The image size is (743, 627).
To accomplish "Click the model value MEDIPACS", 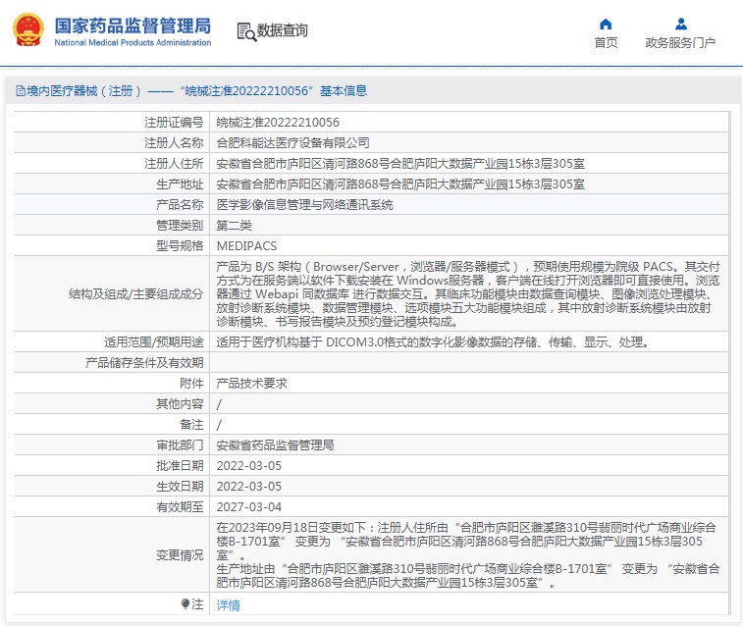I will point(246,245).
